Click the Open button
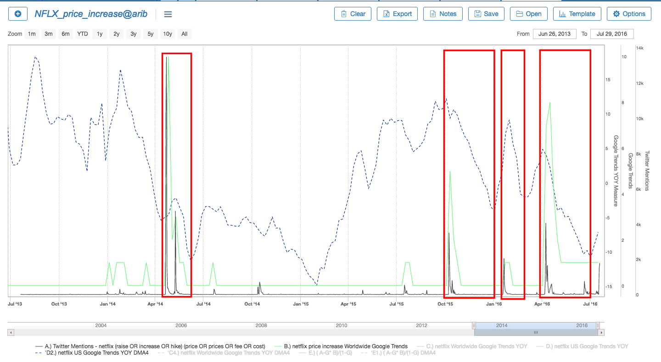The image size is (661, 362). [x=529, y=14]
